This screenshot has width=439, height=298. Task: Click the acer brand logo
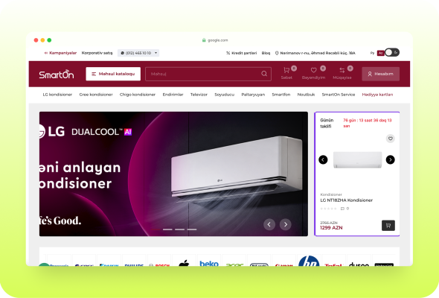coord(234,264)
